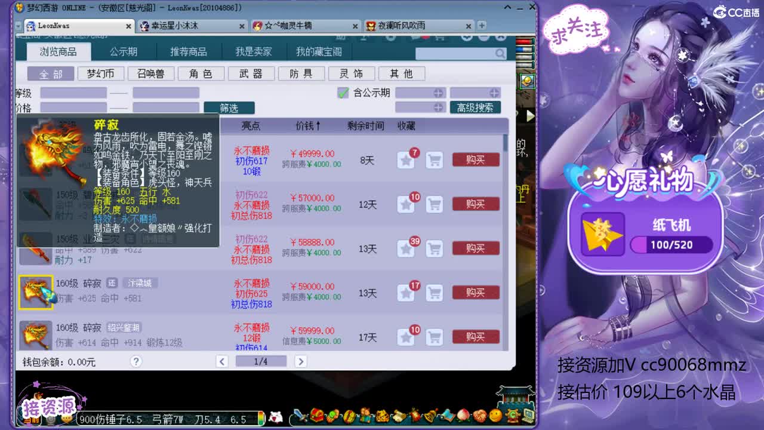Open the shopping cart for the 碎寂 listing
The width and height of the screenshot is (764, 430).
click(434, 293)
